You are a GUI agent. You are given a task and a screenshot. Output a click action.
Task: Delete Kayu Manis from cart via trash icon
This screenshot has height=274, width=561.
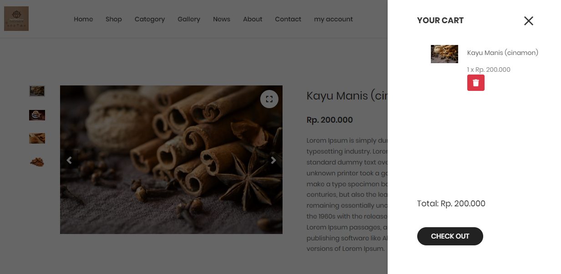click(475, 83)
